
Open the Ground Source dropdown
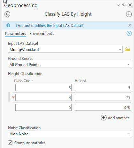coord(70,64)
